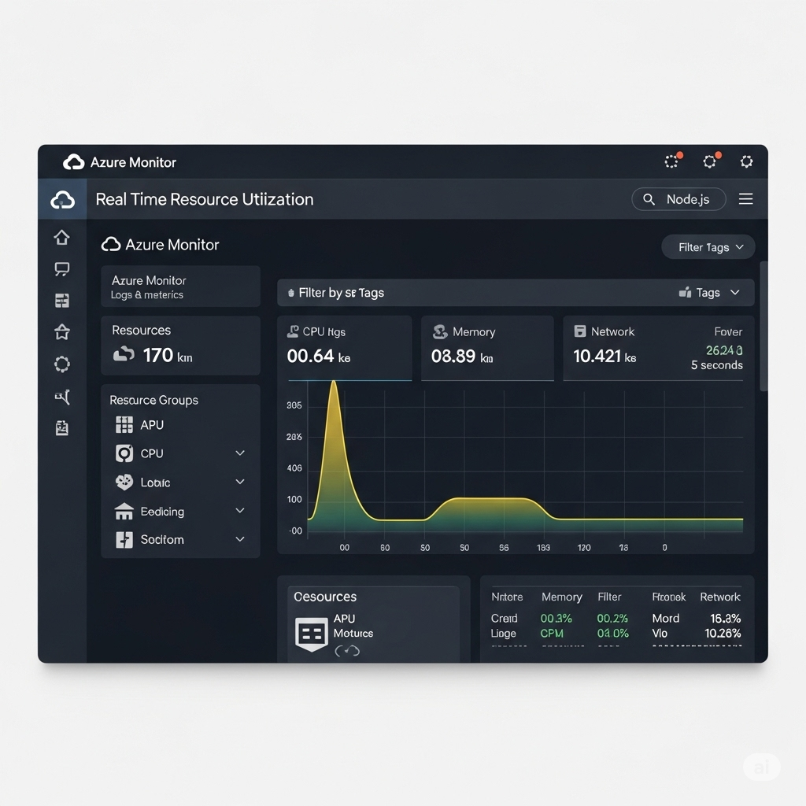Expand the Lotiic resource group chevron
Image resolution: width=806 pixels, height=806 pixels.
(240, 482)
